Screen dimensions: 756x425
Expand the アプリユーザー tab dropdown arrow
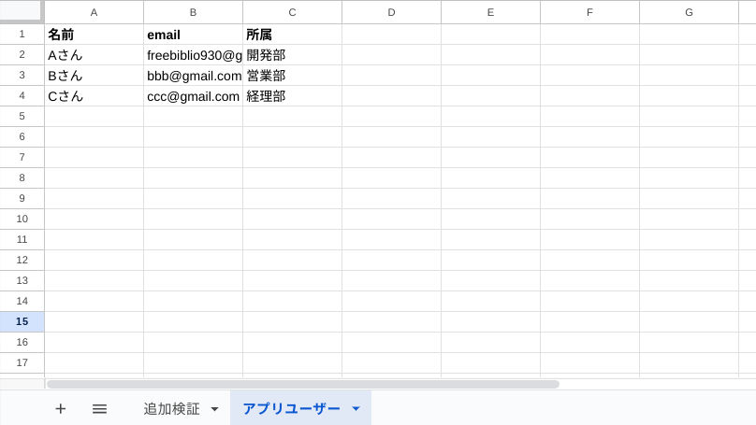coord(356,409)
